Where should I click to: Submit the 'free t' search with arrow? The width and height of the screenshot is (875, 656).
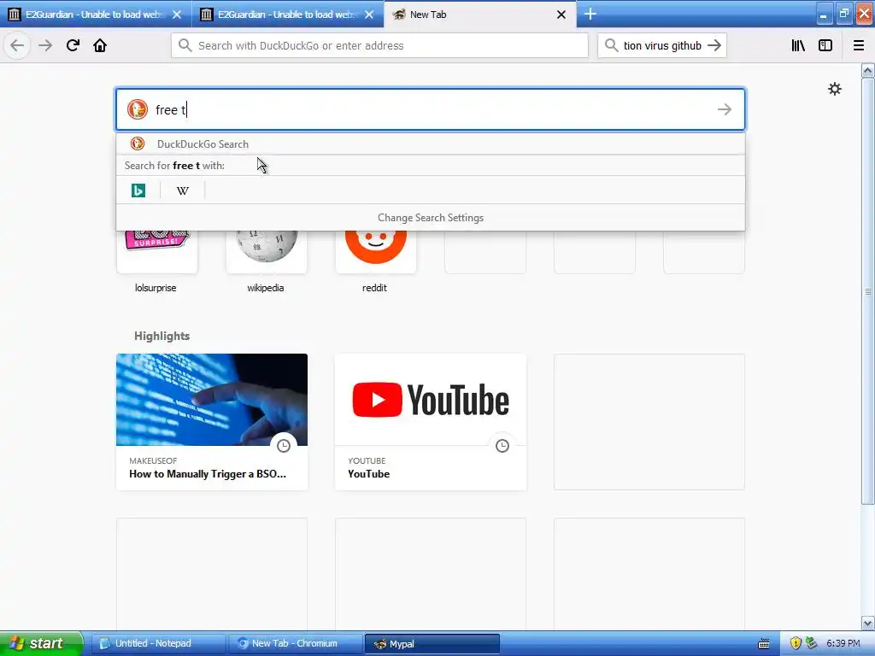725,109
